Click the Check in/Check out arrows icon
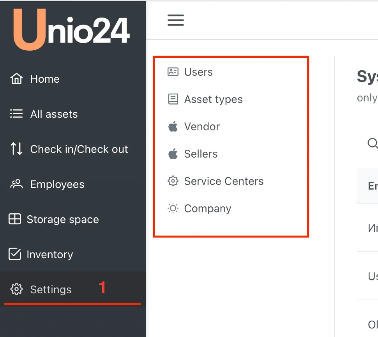 (16, 149)
